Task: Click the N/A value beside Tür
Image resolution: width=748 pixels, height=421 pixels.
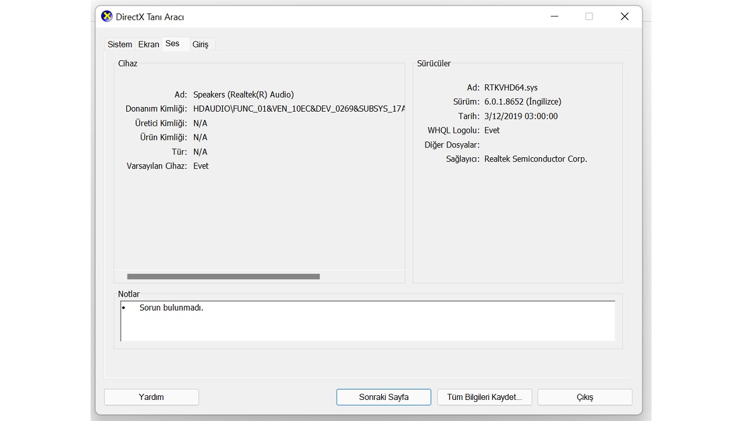Action: click(200, 152)
